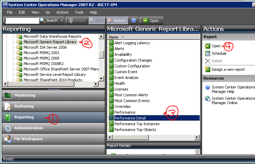Open the File menu
Screen dimensions: 255x164
pos(10,12)
